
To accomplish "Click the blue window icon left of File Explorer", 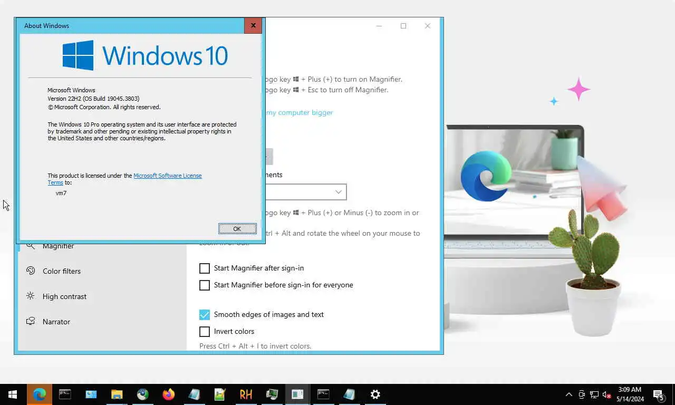I will point(91,394).
